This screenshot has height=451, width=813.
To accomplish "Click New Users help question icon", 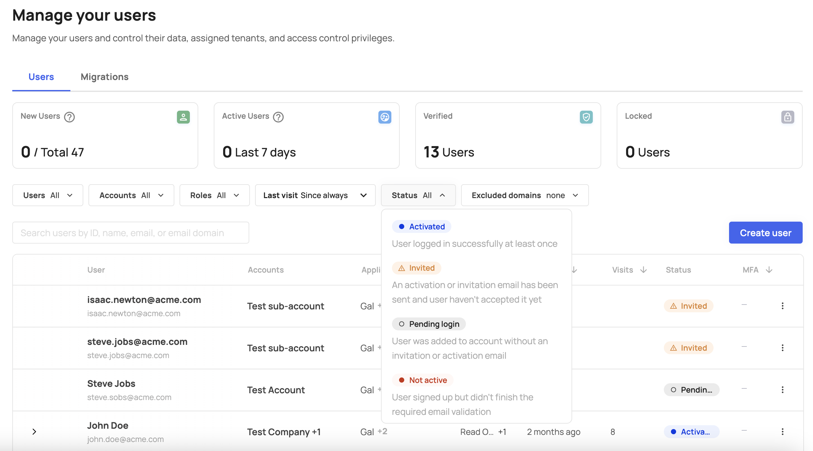I will [69, 117].
